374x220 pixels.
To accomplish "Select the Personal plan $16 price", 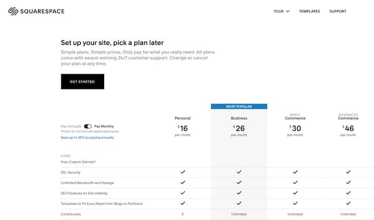I will coord(183,128).
